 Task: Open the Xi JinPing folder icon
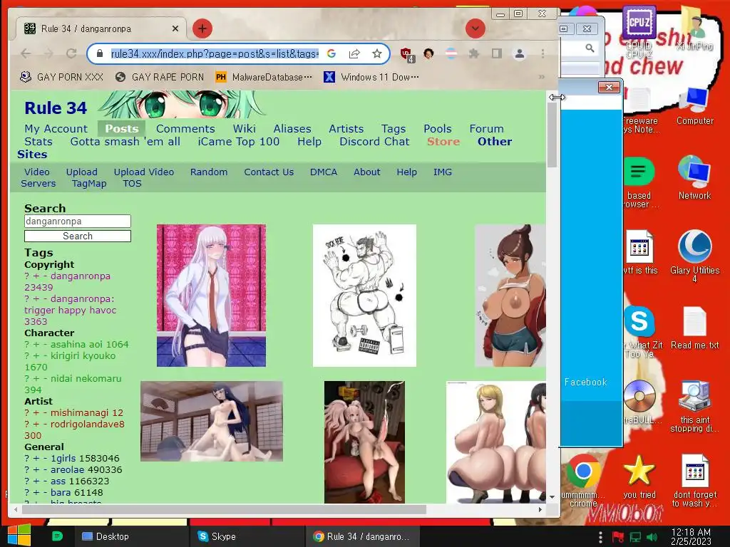(x=694, y=28)
